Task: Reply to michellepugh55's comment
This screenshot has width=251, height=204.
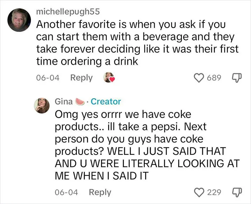Action: 81,78
